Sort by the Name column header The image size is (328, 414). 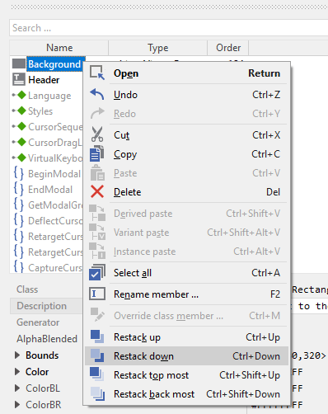tap(59, 48)
